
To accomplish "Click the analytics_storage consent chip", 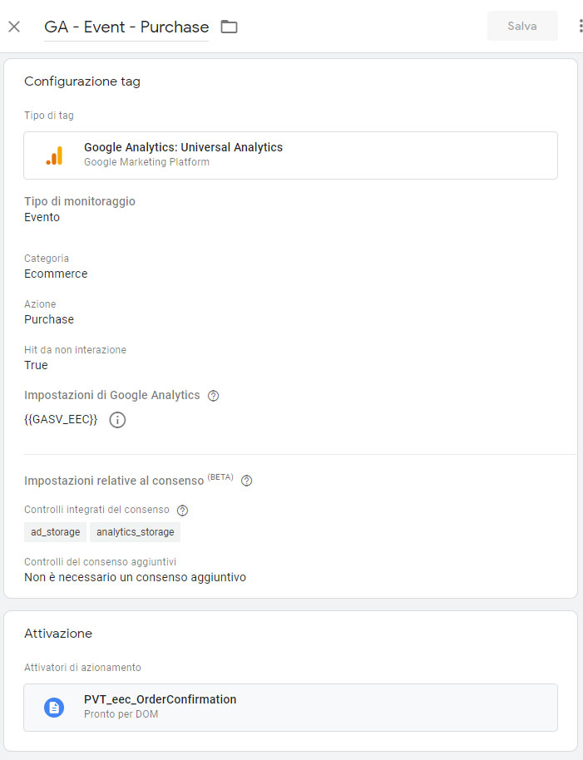I will (136, 531).
